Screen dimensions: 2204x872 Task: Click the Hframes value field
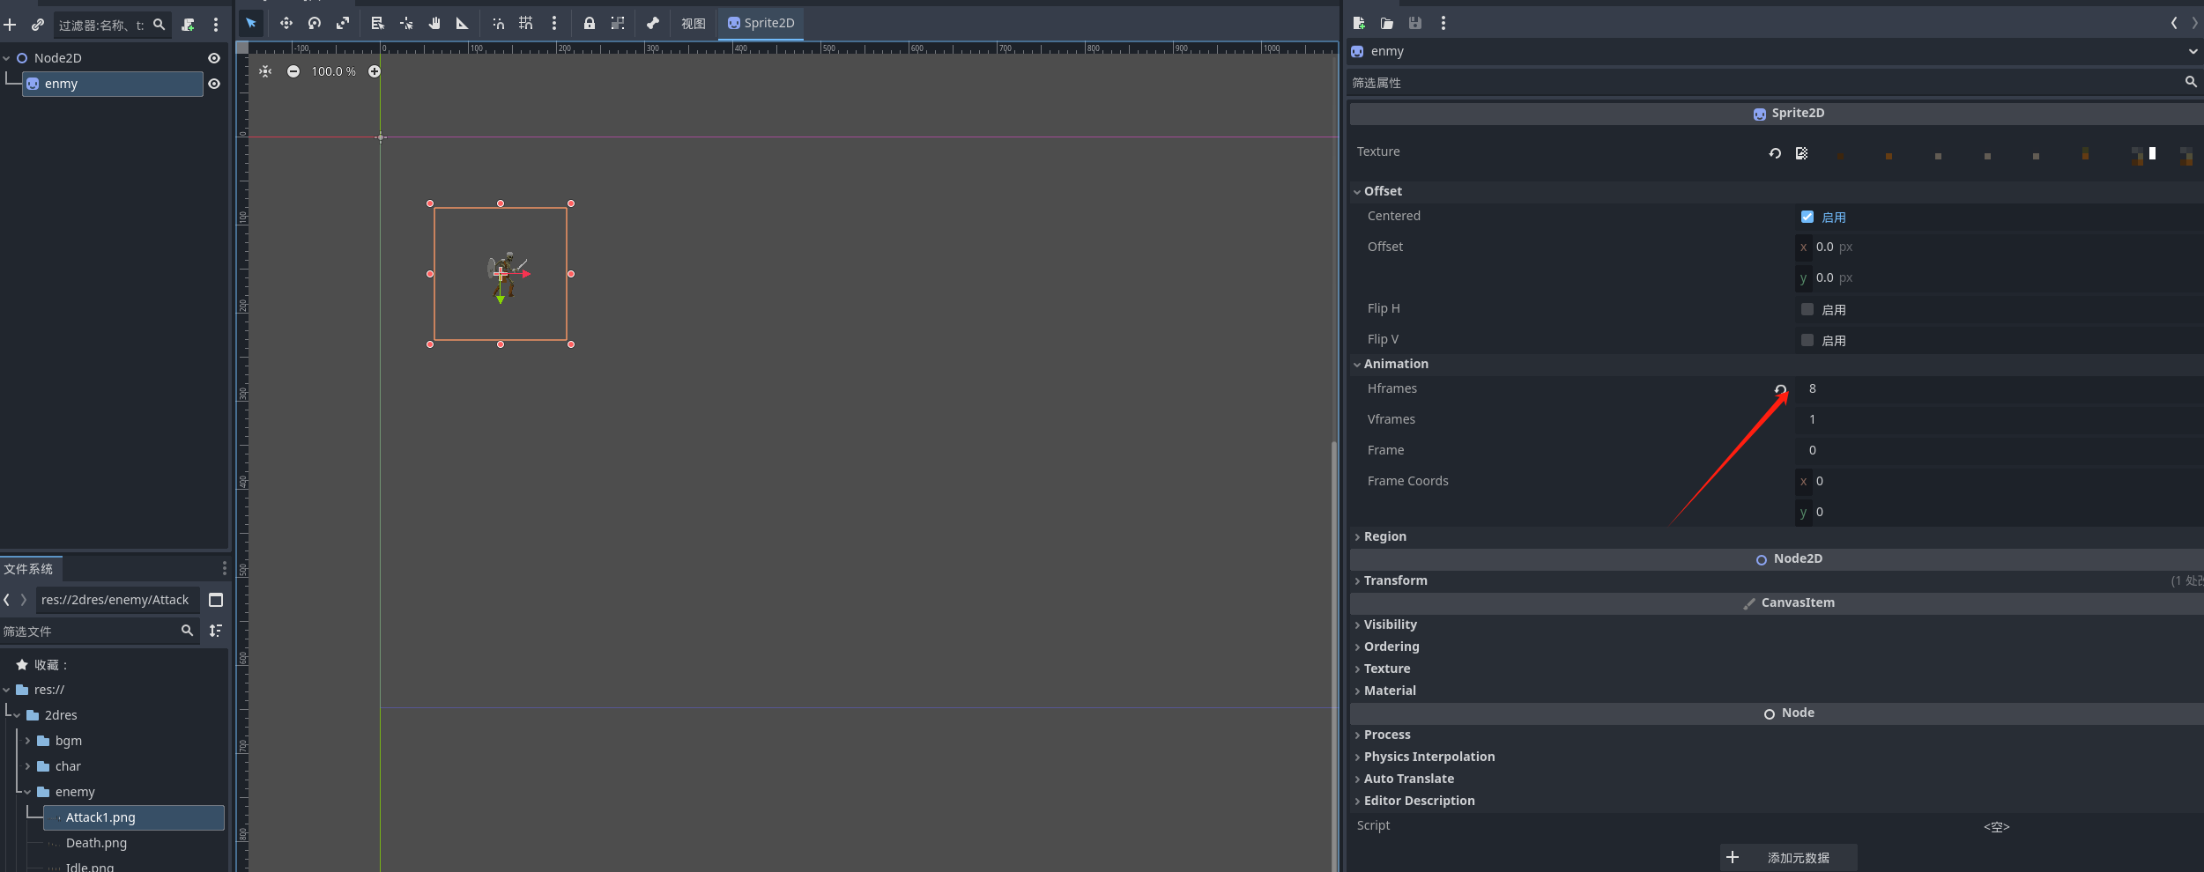[1999, 388]
